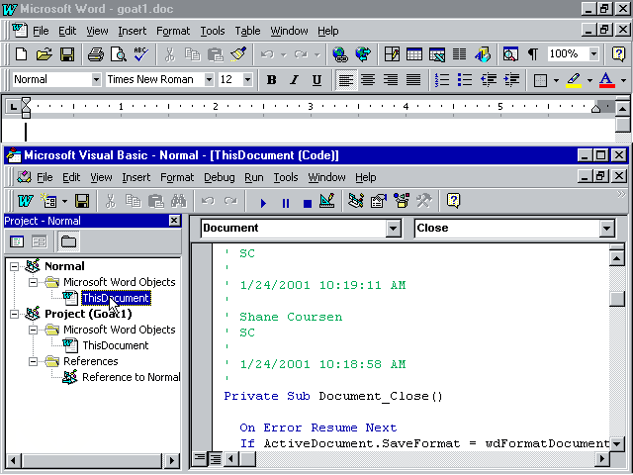633x475 pixels.
Task: Click the Save icon in Word toolbar
Action: pos(67,54)
